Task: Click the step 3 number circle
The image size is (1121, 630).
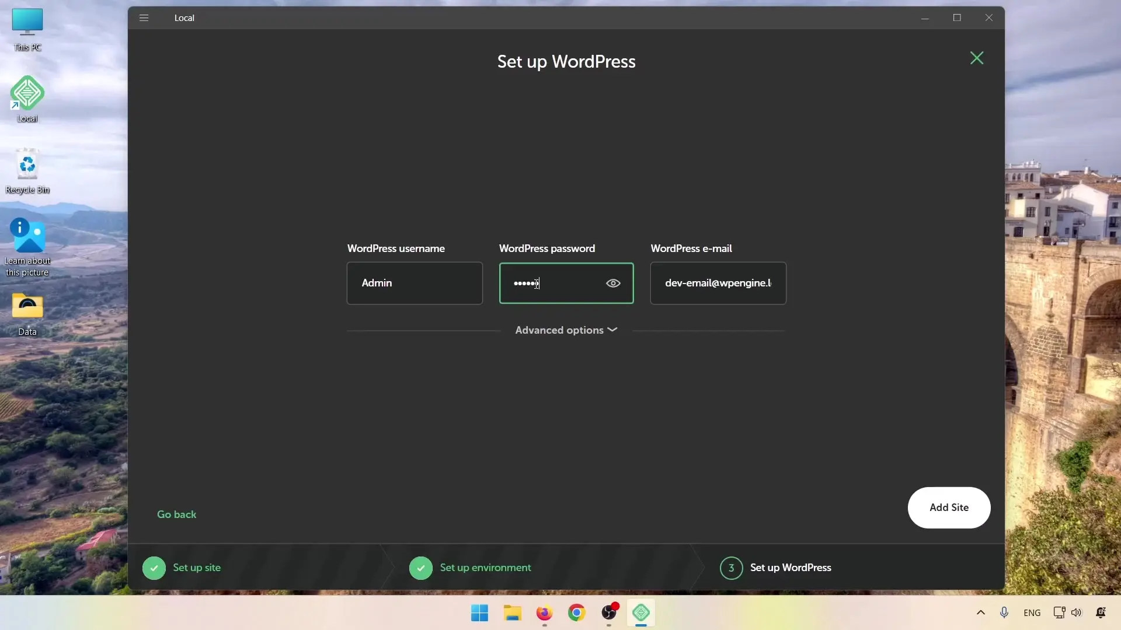Action: (x=731, y=568)
